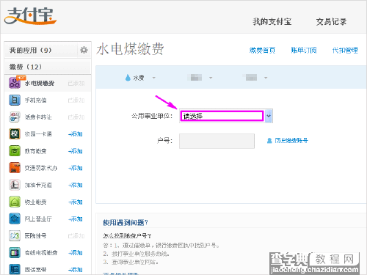Click the 户号 account number input field
367x275 pixels.
[x=217, y=141]
